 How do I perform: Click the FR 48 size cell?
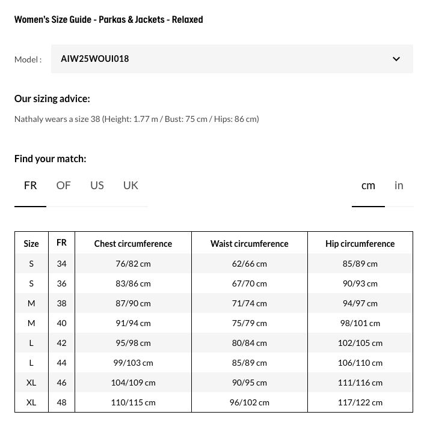pyautogui.click(x=61, y=402)
